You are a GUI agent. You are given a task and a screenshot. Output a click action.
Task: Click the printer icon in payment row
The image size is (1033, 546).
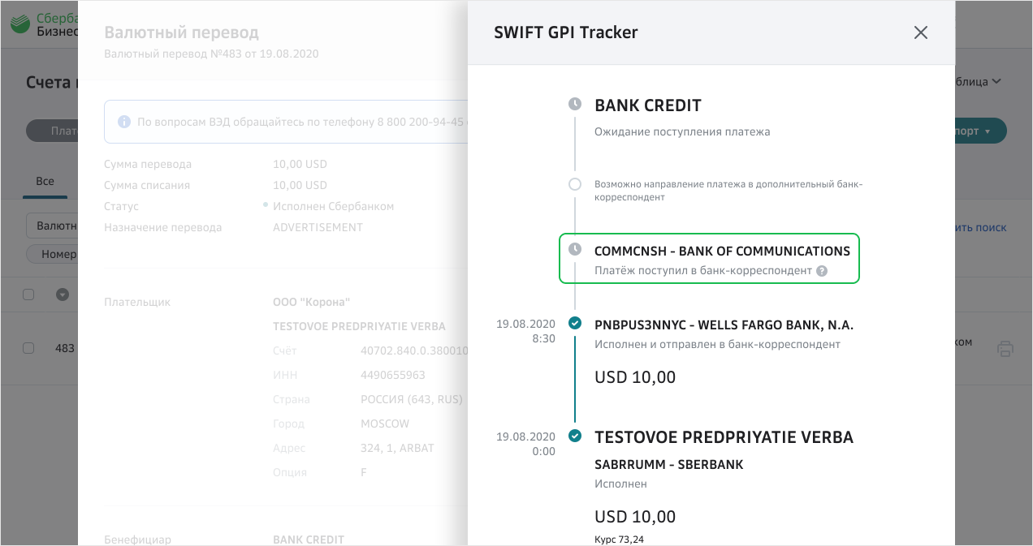[x=1005, y=349]
